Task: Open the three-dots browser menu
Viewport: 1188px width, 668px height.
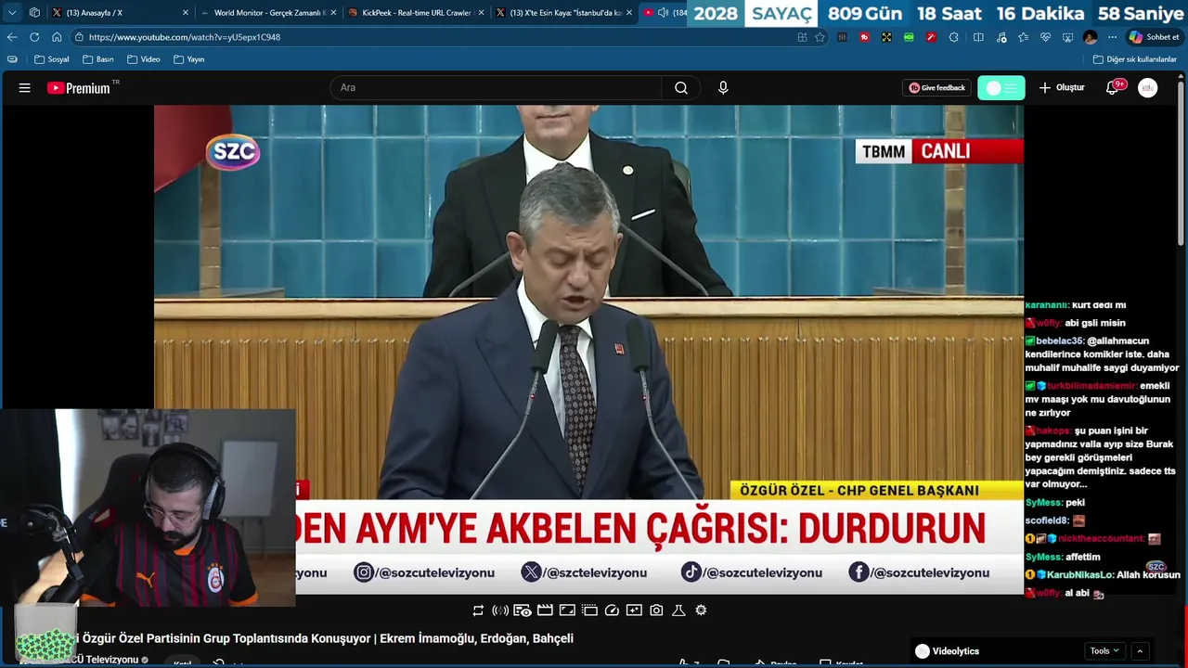Action: tap(1112, 37)
